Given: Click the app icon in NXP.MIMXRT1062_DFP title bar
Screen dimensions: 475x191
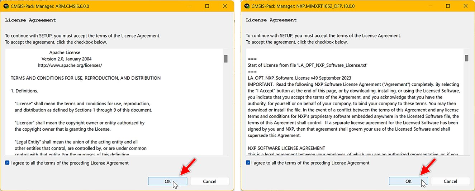Looking at the screenshot, I should coord(247,6).
